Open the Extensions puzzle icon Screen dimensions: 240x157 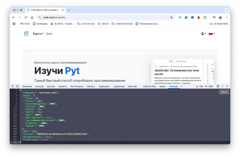click(x=205, y=17)
